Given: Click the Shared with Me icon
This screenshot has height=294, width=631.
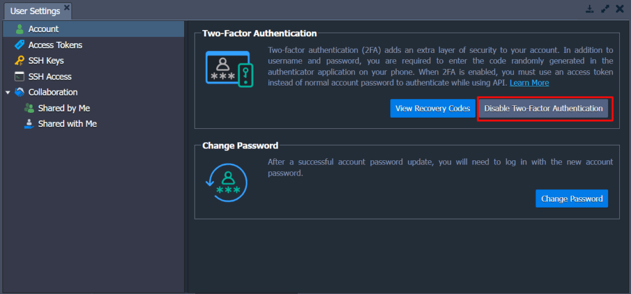Looking at the screenshot, I should point(29,124).
